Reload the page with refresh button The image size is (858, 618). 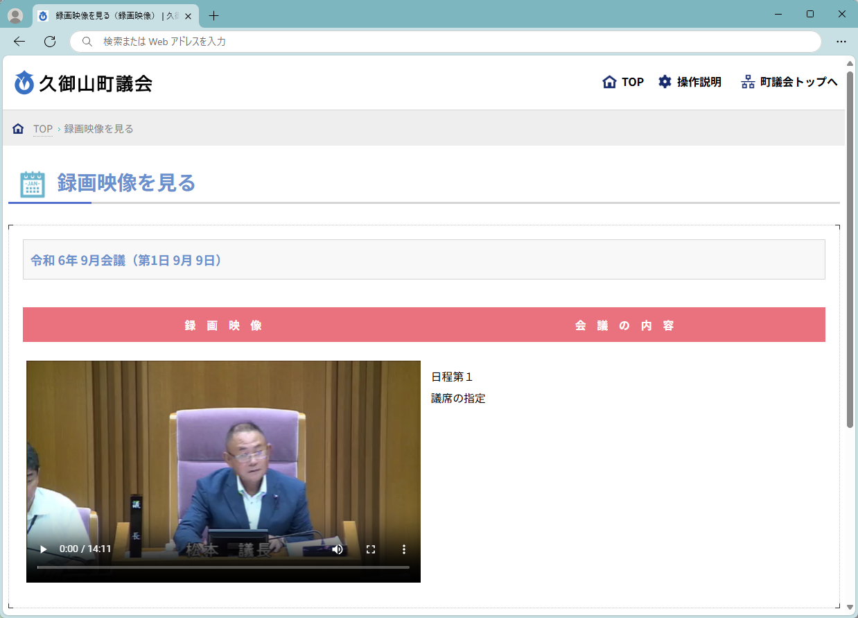click(x=50, y=42)
